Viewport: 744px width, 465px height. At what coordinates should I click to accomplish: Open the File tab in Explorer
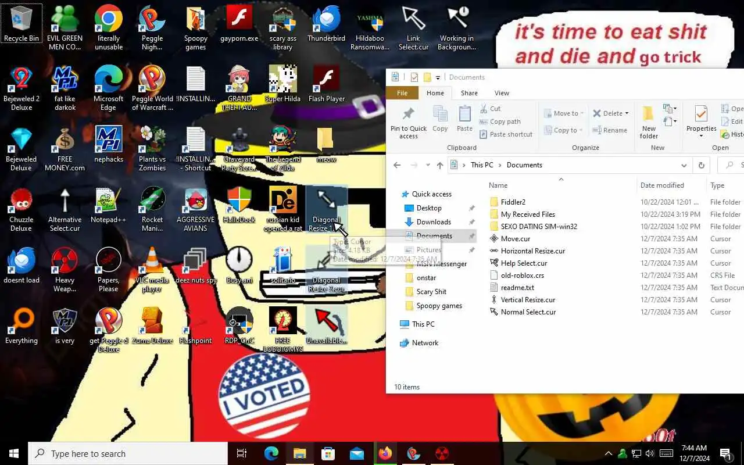coord(402,93)
